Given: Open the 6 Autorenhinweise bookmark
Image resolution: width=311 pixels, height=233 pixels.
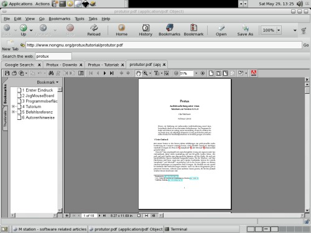Looking at the screenshot, I should coord(39,117).
